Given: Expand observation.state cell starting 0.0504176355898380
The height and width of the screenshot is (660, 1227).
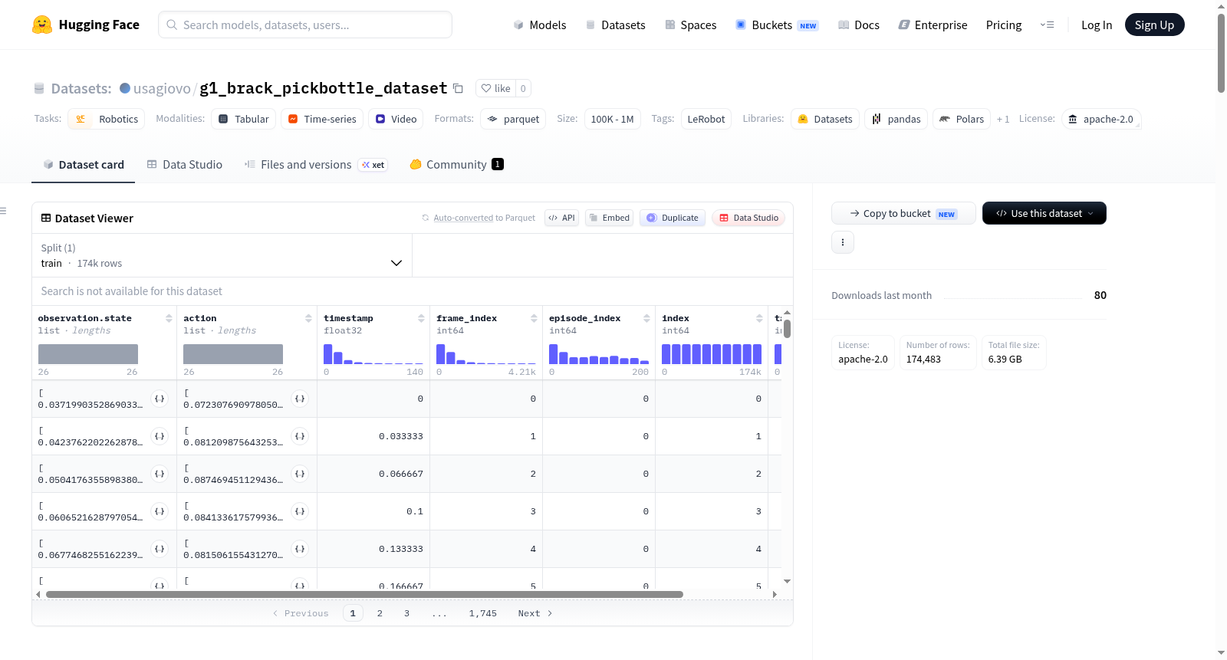Looking at the screenshot, I should (x=160, y=474).
